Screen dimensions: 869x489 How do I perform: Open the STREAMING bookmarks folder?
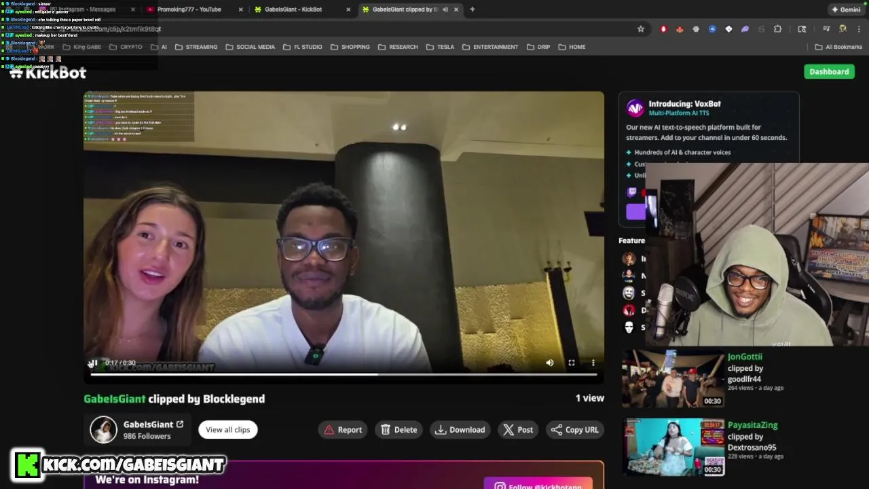(196, 47)
